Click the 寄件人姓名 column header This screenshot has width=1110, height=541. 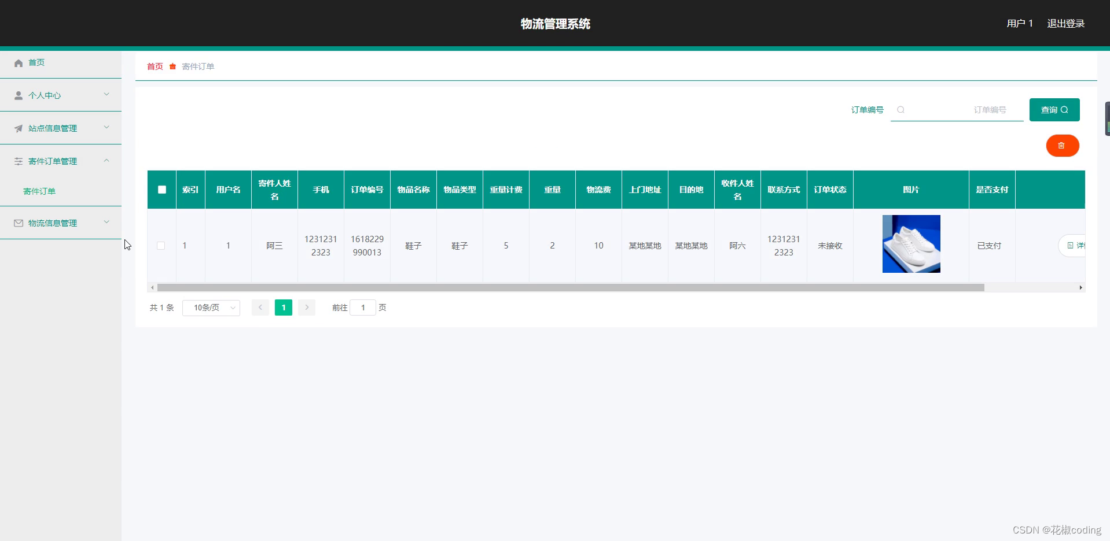tap(274, 190)
